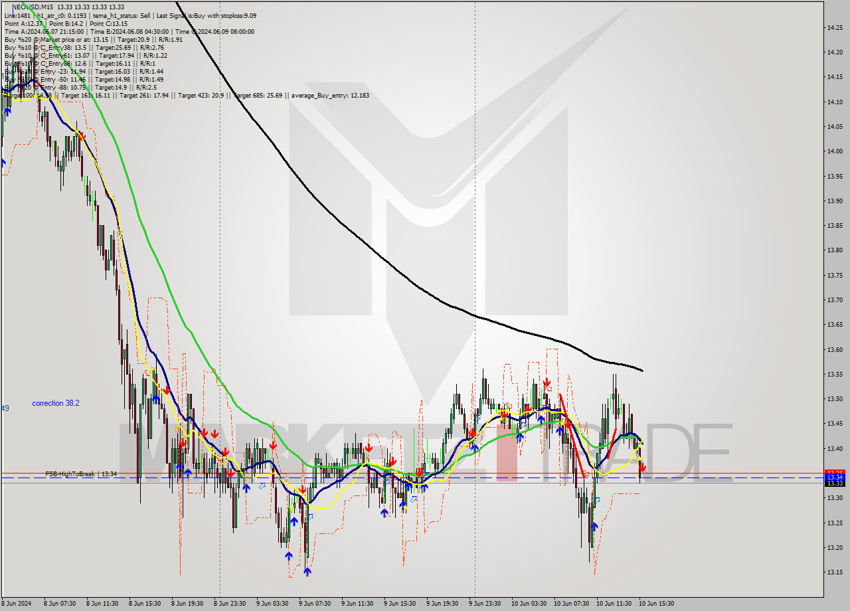850x611 pixels.
Task: Click the 13.15 price axis label
Action: (835, 572)
